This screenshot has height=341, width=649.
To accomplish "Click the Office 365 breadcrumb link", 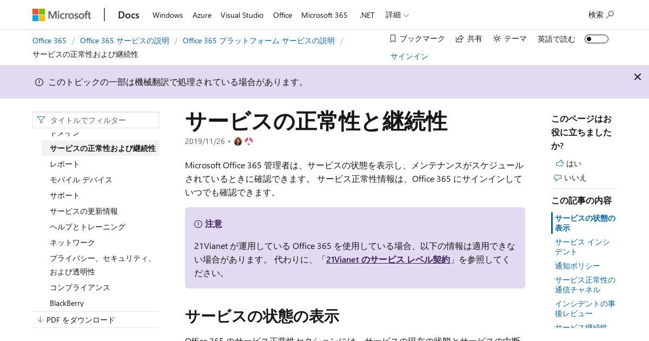I will (49, 41).
